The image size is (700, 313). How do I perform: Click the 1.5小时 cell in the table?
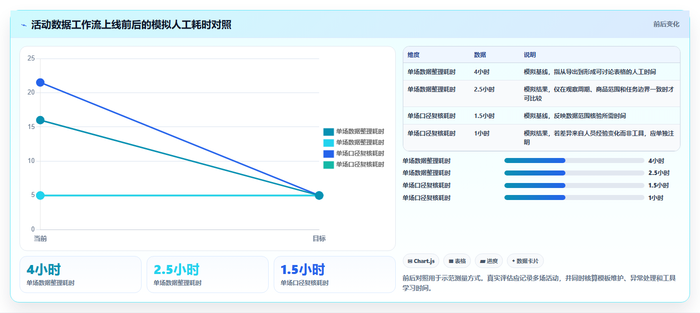[484, 116]
